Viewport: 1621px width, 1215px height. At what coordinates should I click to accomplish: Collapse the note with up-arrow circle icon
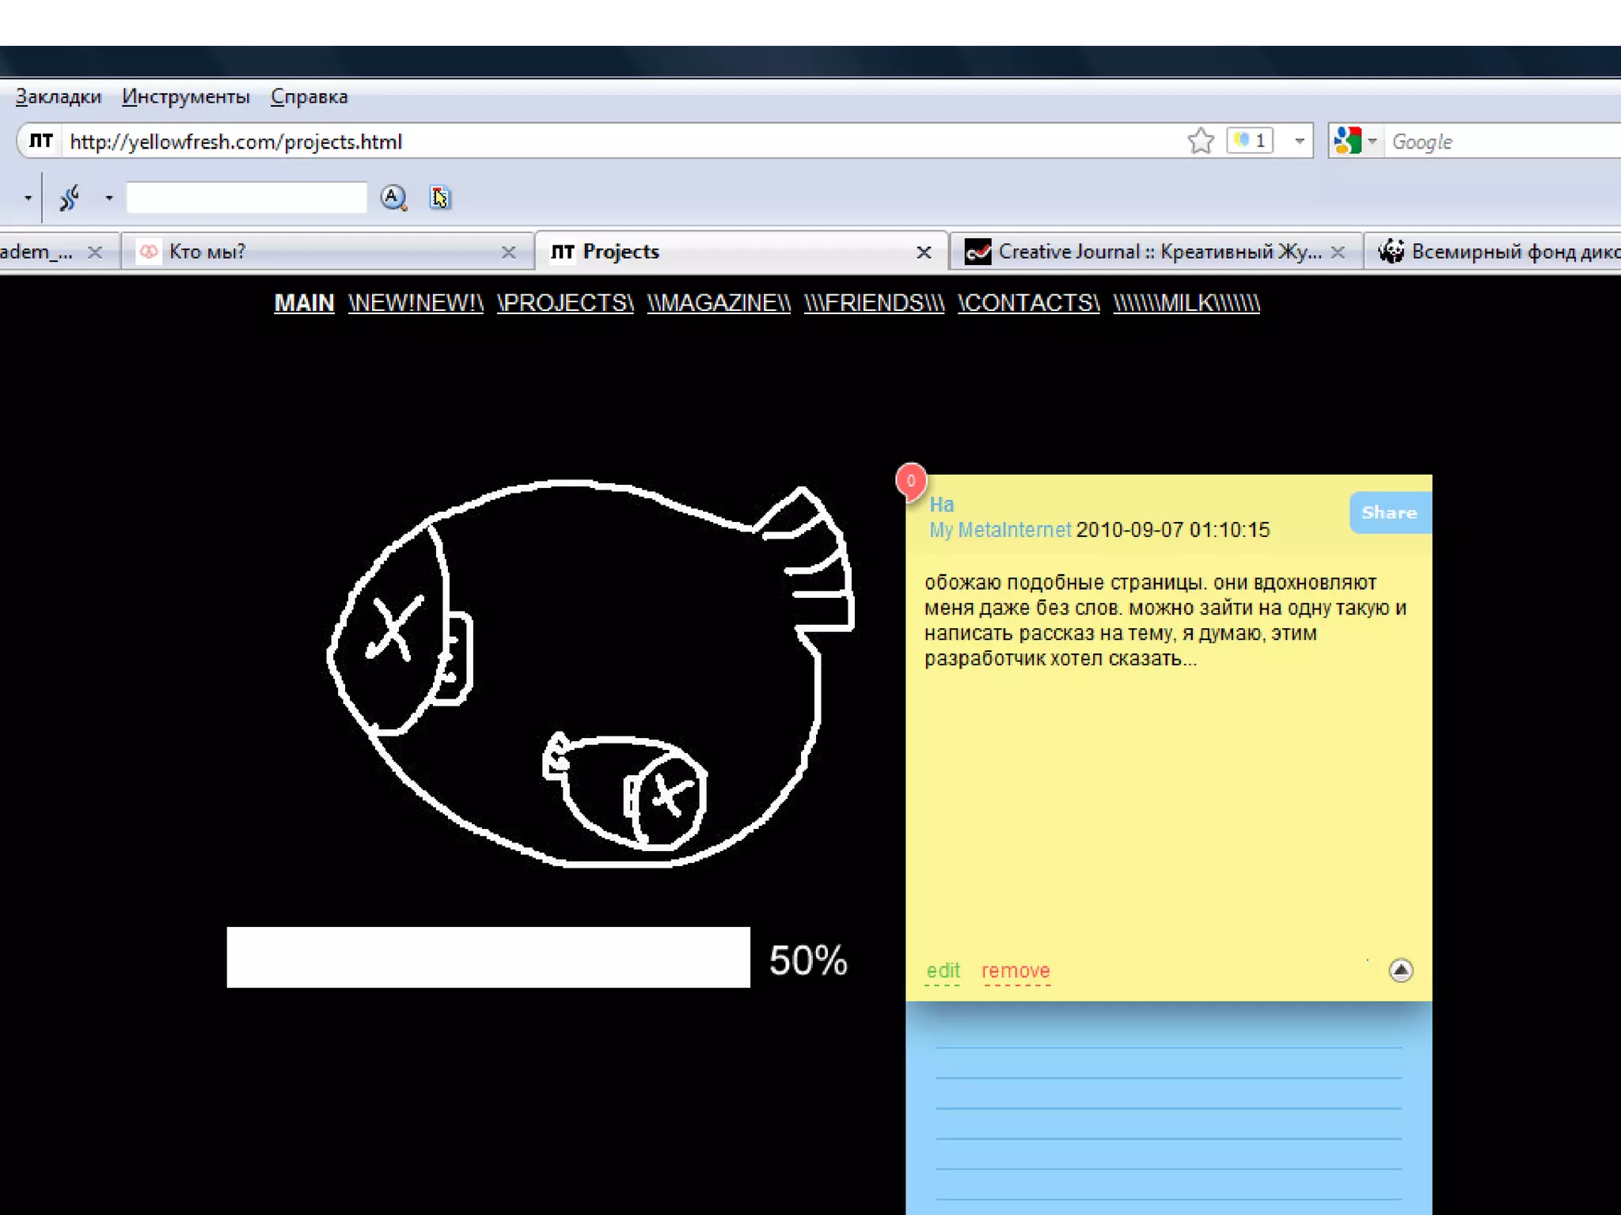pos(1400,970)
